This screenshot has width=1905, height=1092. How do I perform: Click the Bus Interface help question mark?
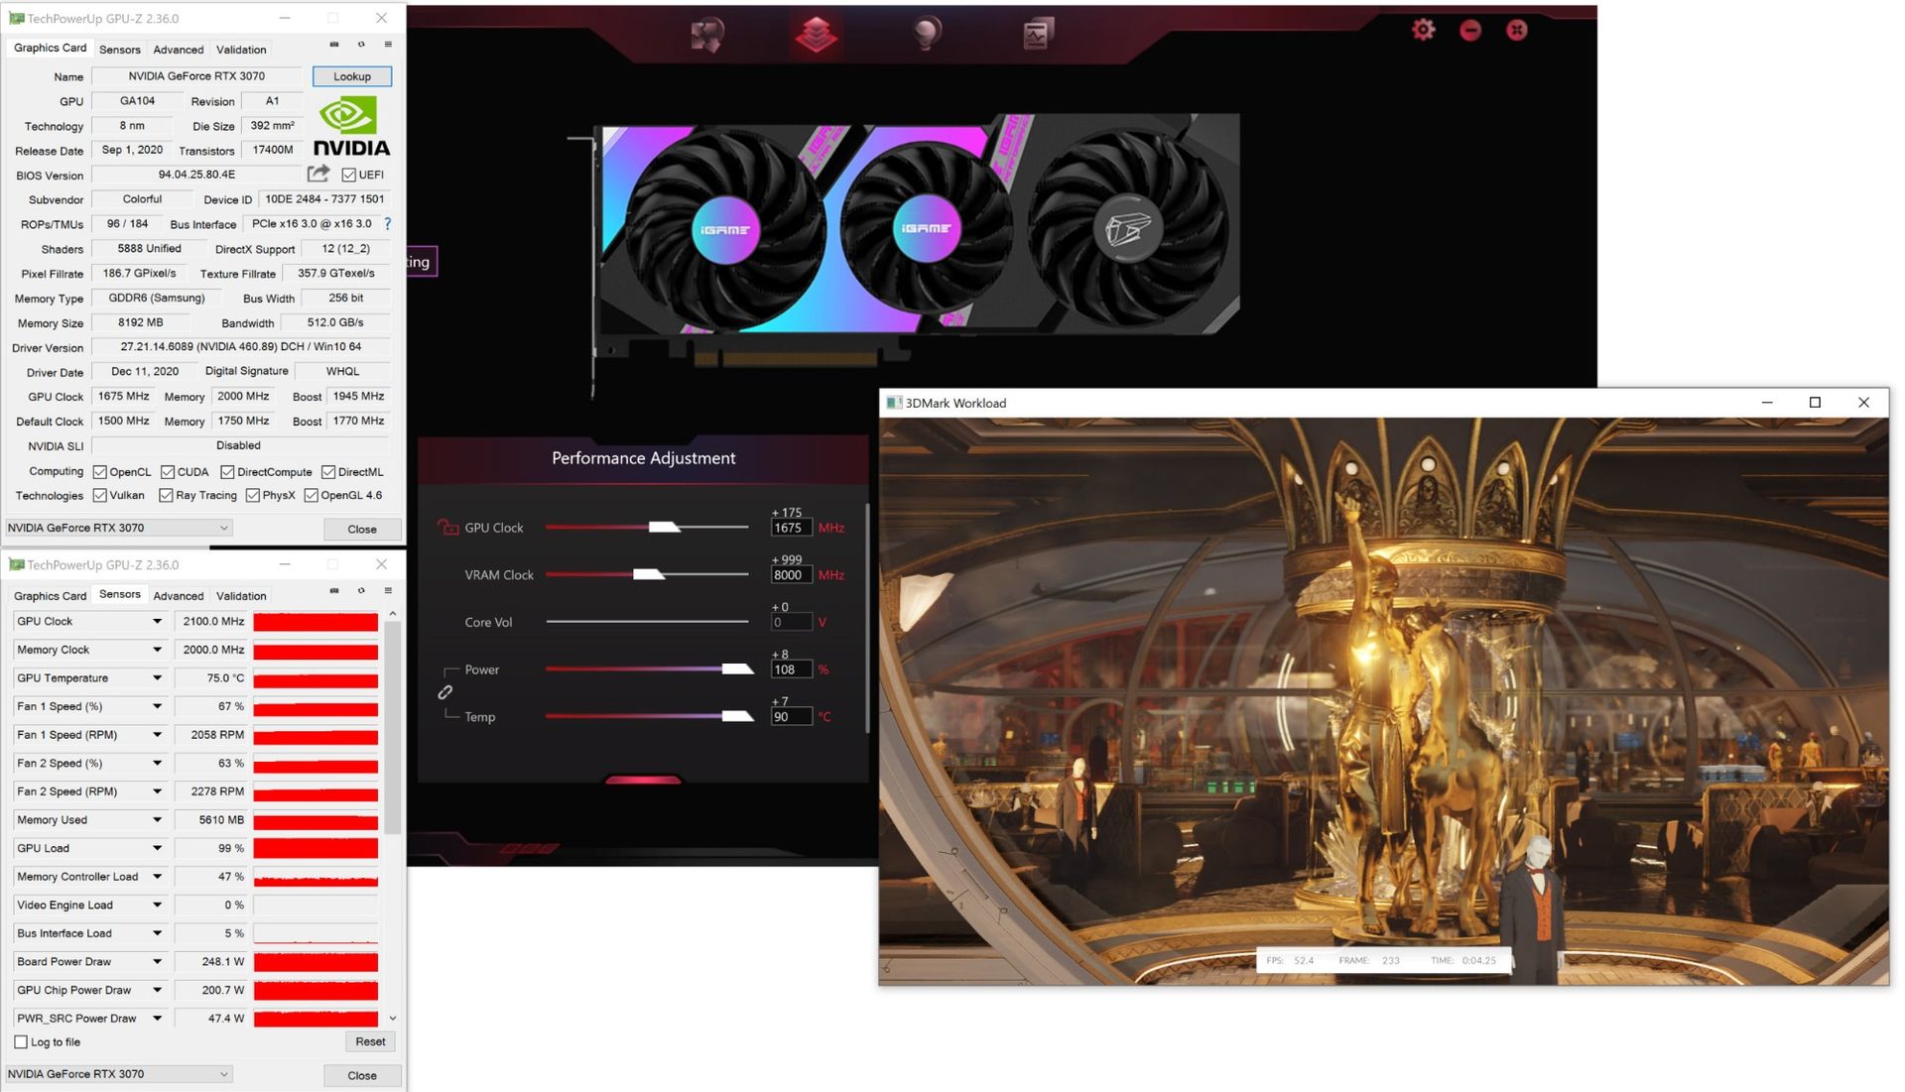click(x=387, y=224)
